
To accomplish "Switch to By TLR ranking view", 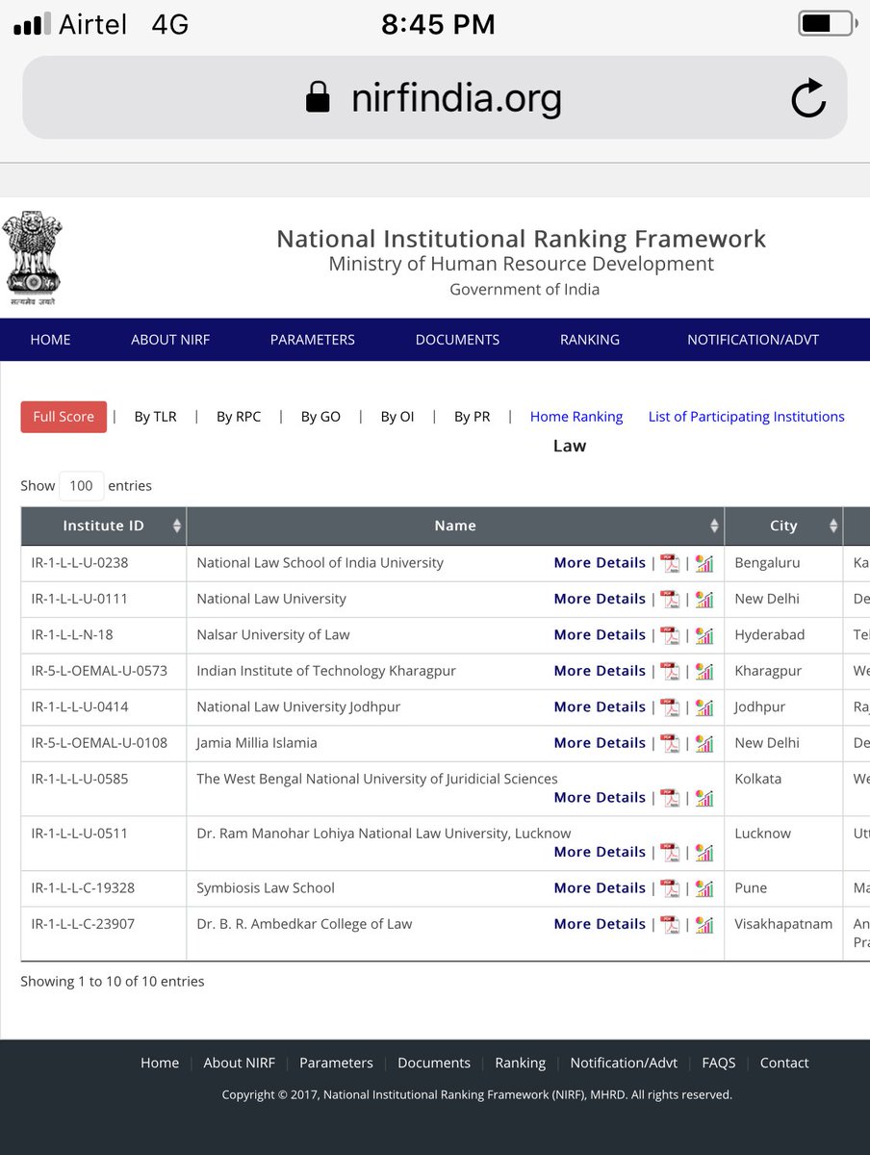I will click(x=155, y=417).
